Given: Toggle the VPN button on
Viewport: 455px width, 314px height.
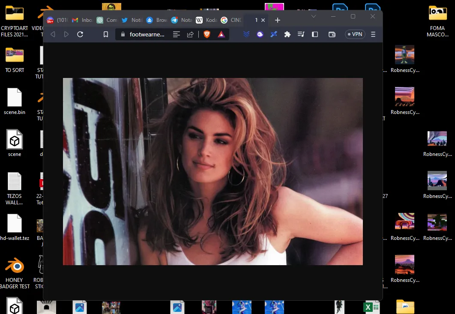Looking at the screenshot, I should coord(355,34).
